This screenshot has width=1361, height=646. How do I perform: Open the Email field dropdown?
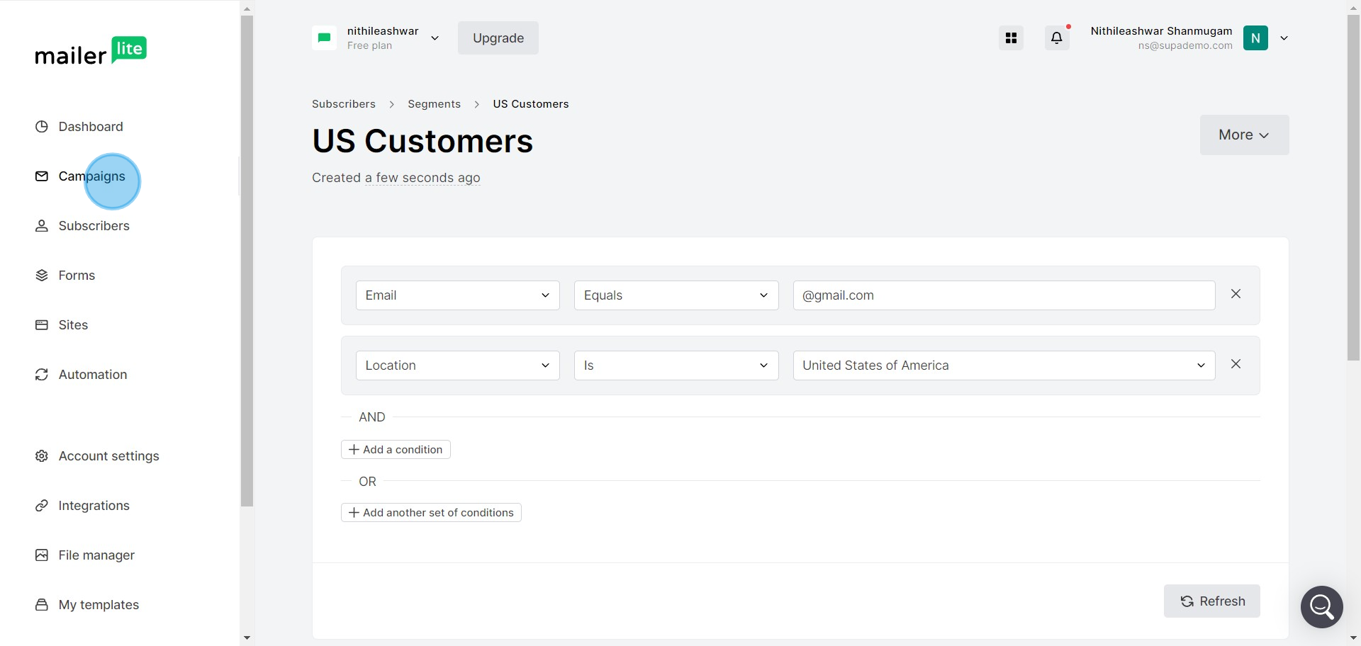click(458, 295)
